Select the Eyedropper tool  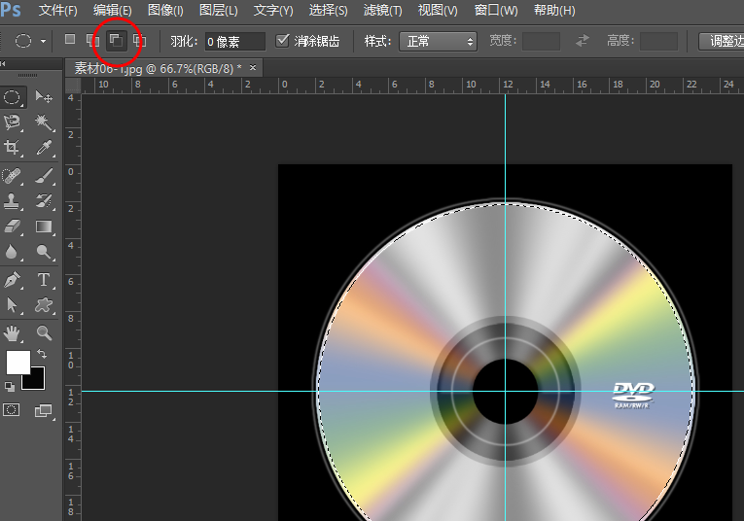(x=44, y=148)
